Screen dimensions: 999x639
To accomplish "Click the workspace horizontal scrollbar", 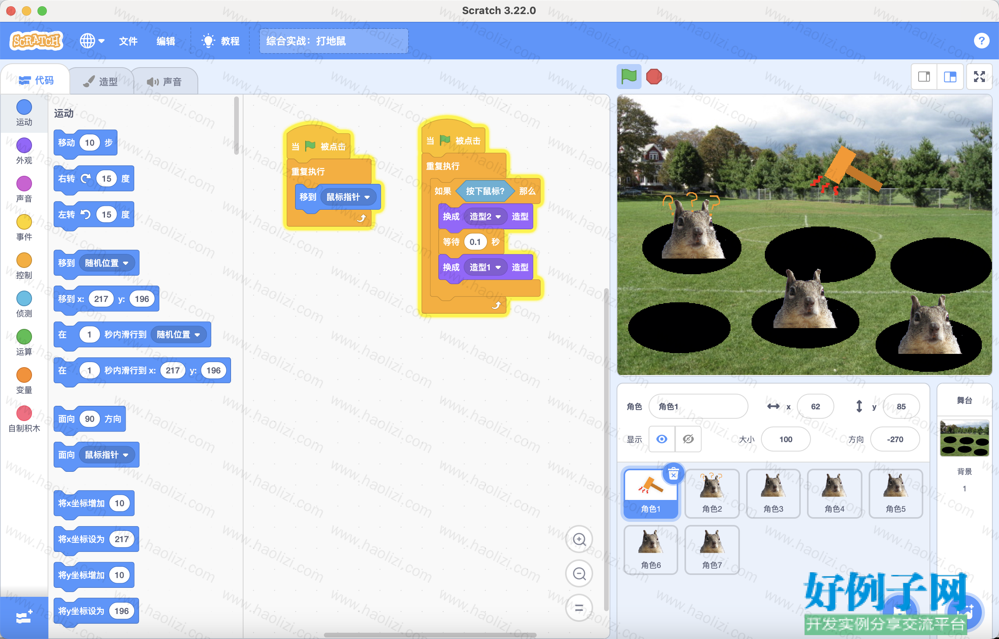I will pyautogui.click(x=429, y=635).
